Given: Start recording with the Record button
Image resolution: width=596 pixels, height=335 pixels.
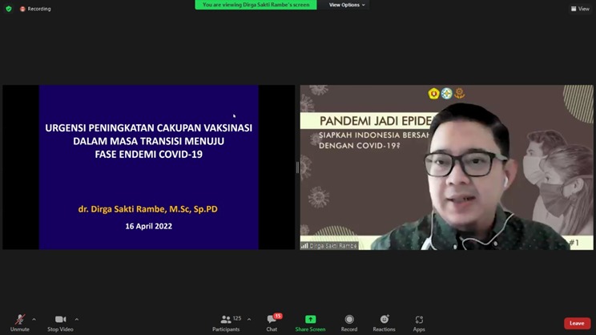Looking at the screenshot, I should click(x=349, y=322).
